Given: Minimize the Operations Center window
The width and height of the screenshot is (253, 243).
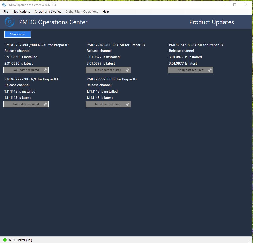Looking at the screenshot, I should [223, 5].
